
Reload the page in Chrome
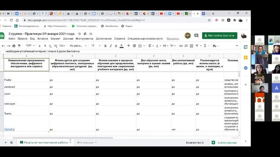[x=11, y=20]
